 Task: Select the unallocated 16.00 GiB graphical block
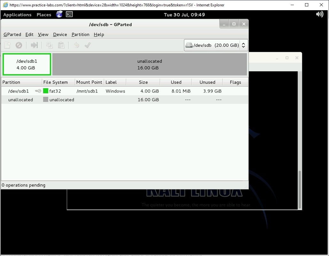[149, 64]
